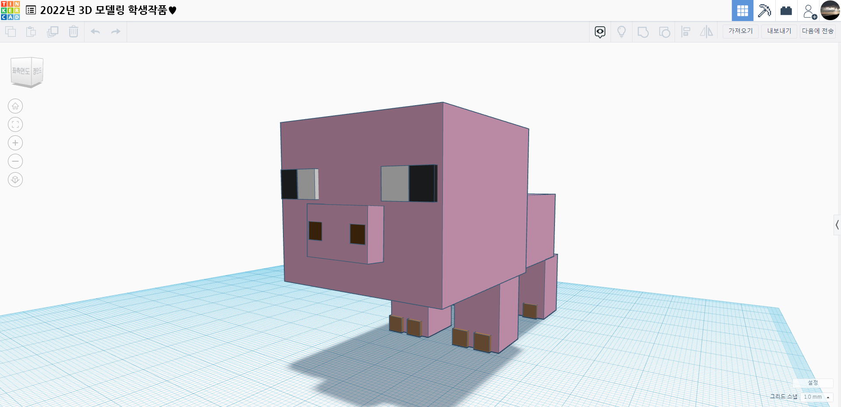
Task: Open the Bricks mode icon
Action: tap(786, 11)
